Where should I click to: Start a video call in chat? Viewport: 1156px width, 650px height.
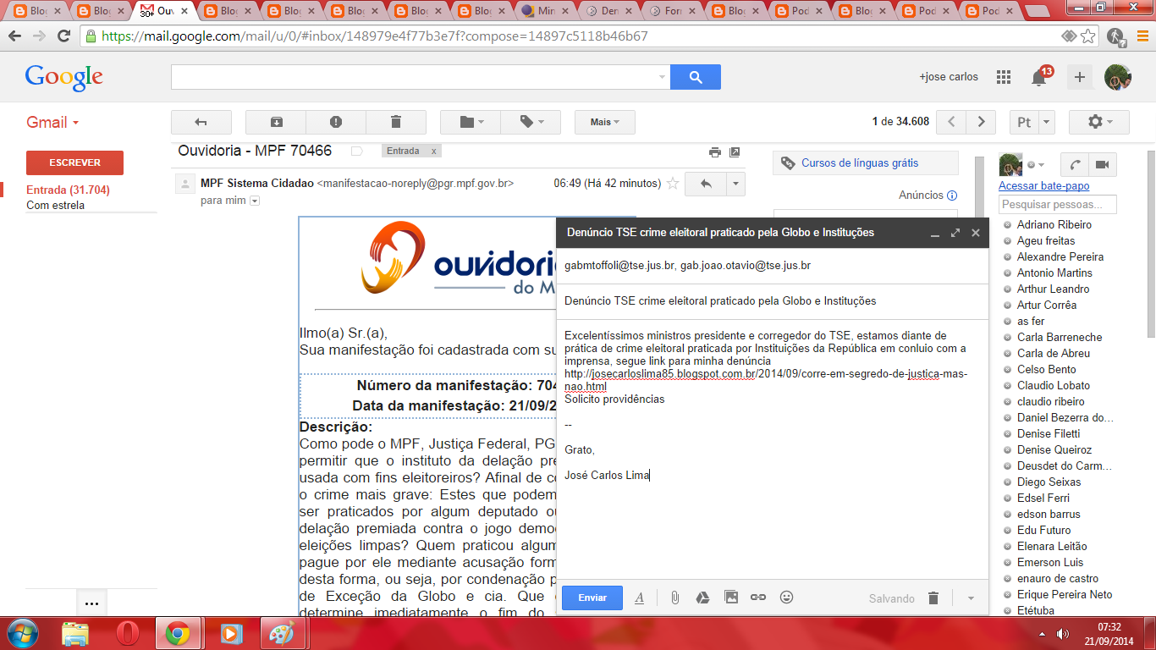1103,164
